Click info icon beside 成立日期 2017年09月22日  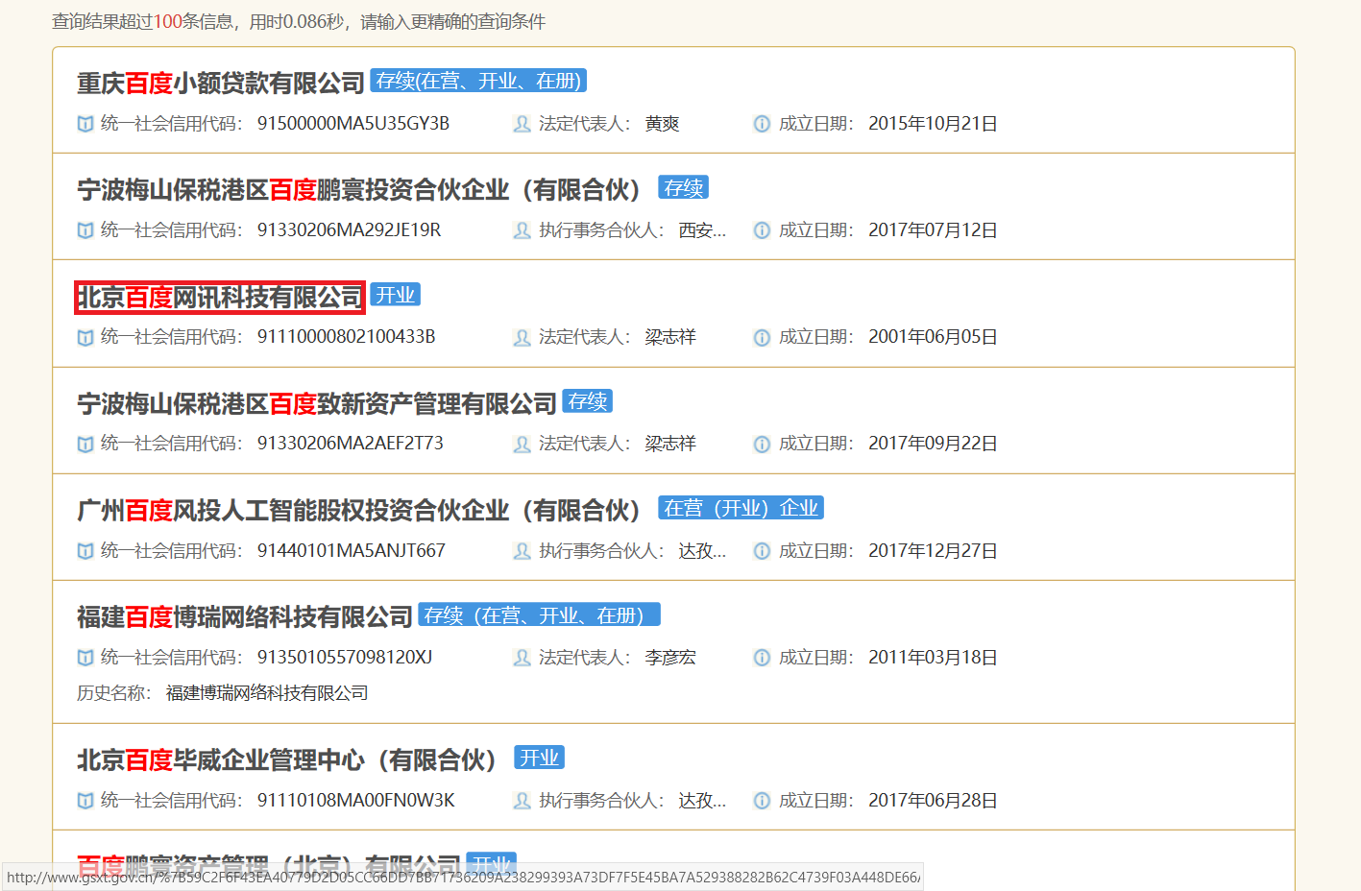point(762,444)
